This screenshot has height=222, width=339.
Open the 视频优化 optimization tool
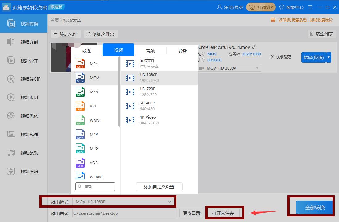[23, 116]
